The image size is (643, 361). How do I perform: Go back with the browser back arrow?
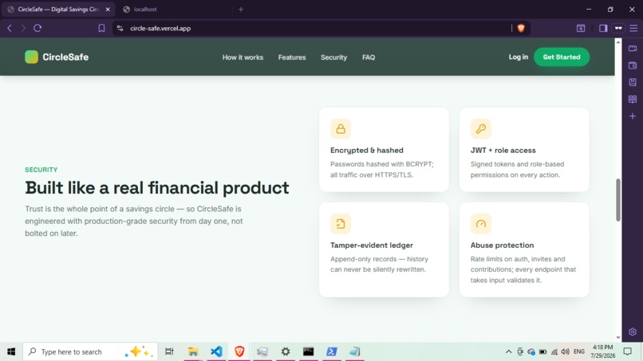coord(10,28)
